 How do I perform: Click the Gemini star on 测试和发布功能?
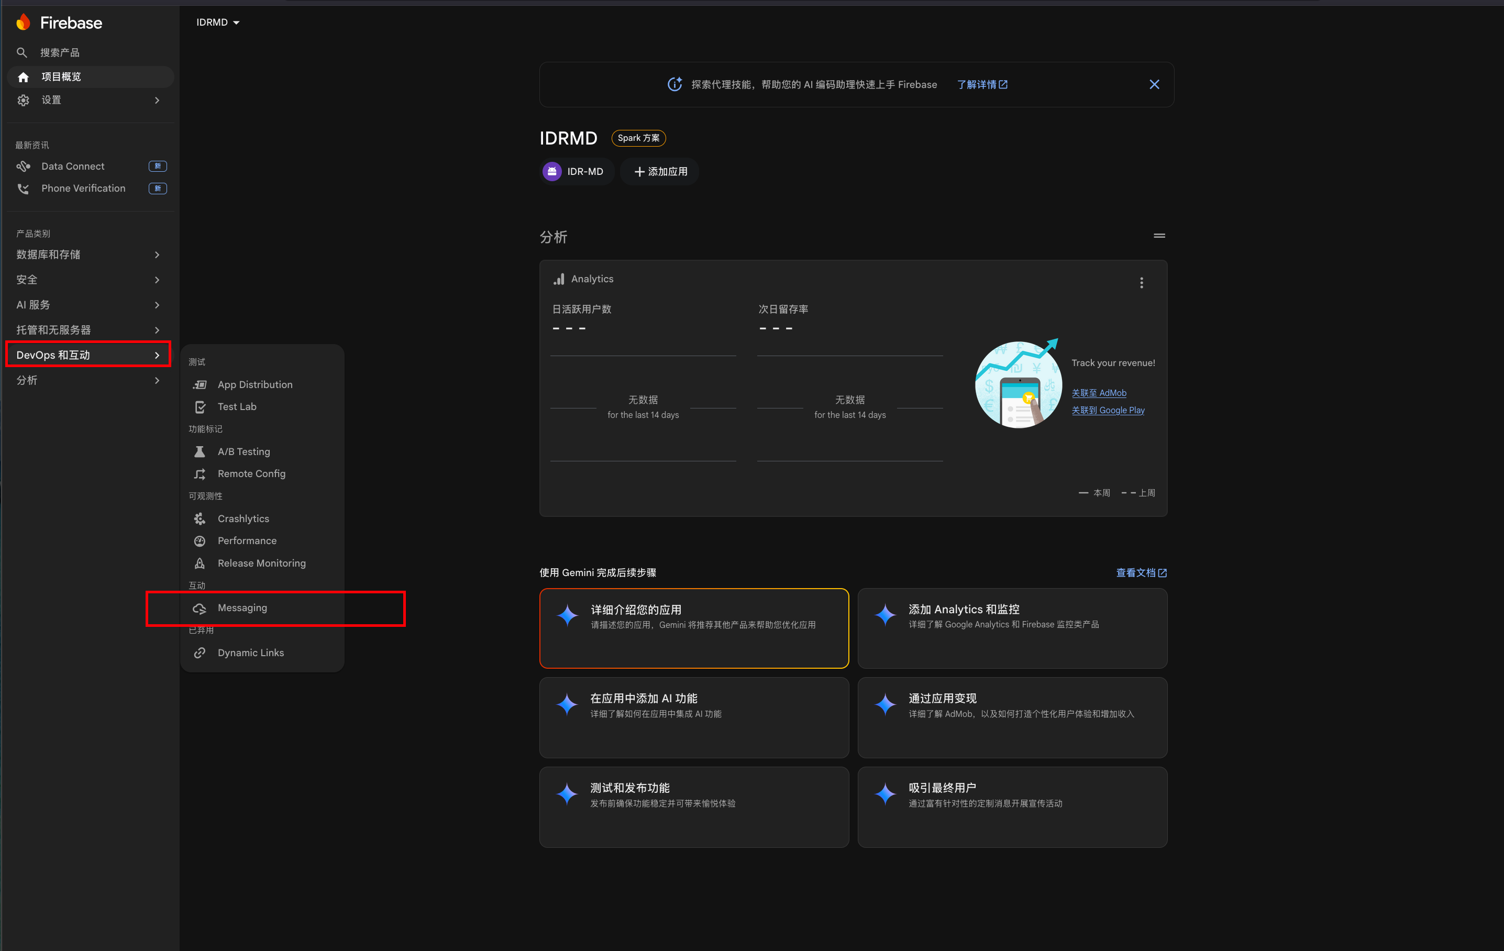point(568,794)
